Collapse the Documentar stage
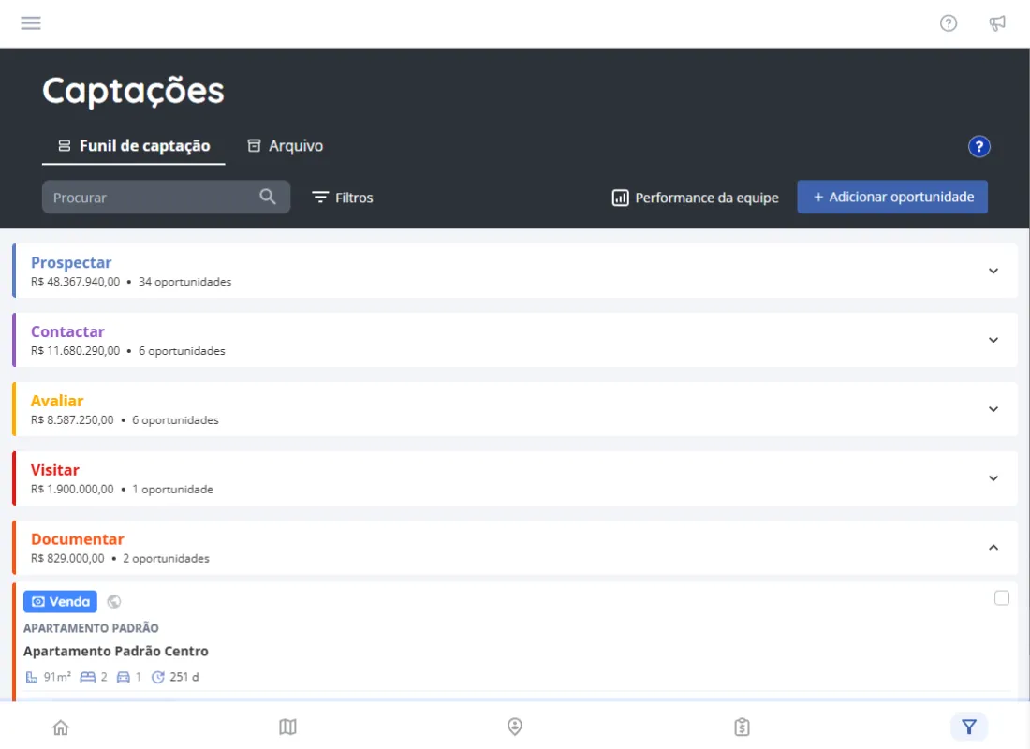This screenshot has height=749, width=1030. (x=993, y=548)
